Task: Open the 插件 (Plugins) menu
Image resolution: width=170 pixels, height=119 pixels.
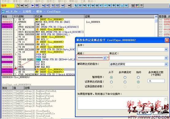Action: pyautogui.click(x=40, y=1)
